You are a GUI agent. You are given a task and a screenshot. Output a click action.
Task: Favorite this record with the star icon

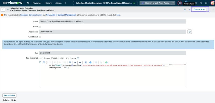134,3
